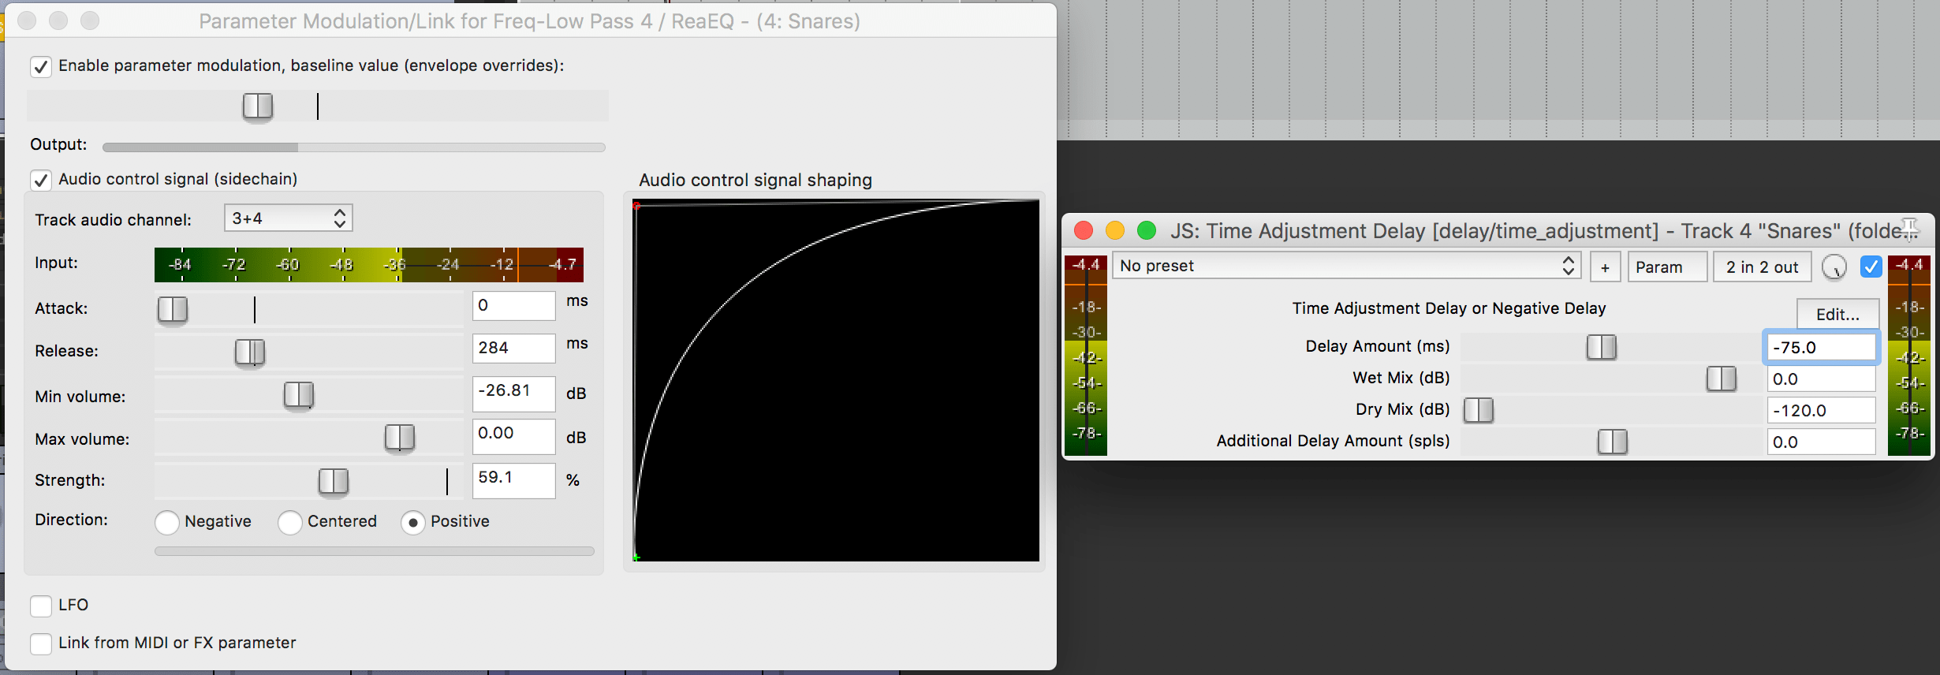Screen dimensions: 1940x675
Task: Click Additional Delay Amount value field
Action: (1821, 442)
